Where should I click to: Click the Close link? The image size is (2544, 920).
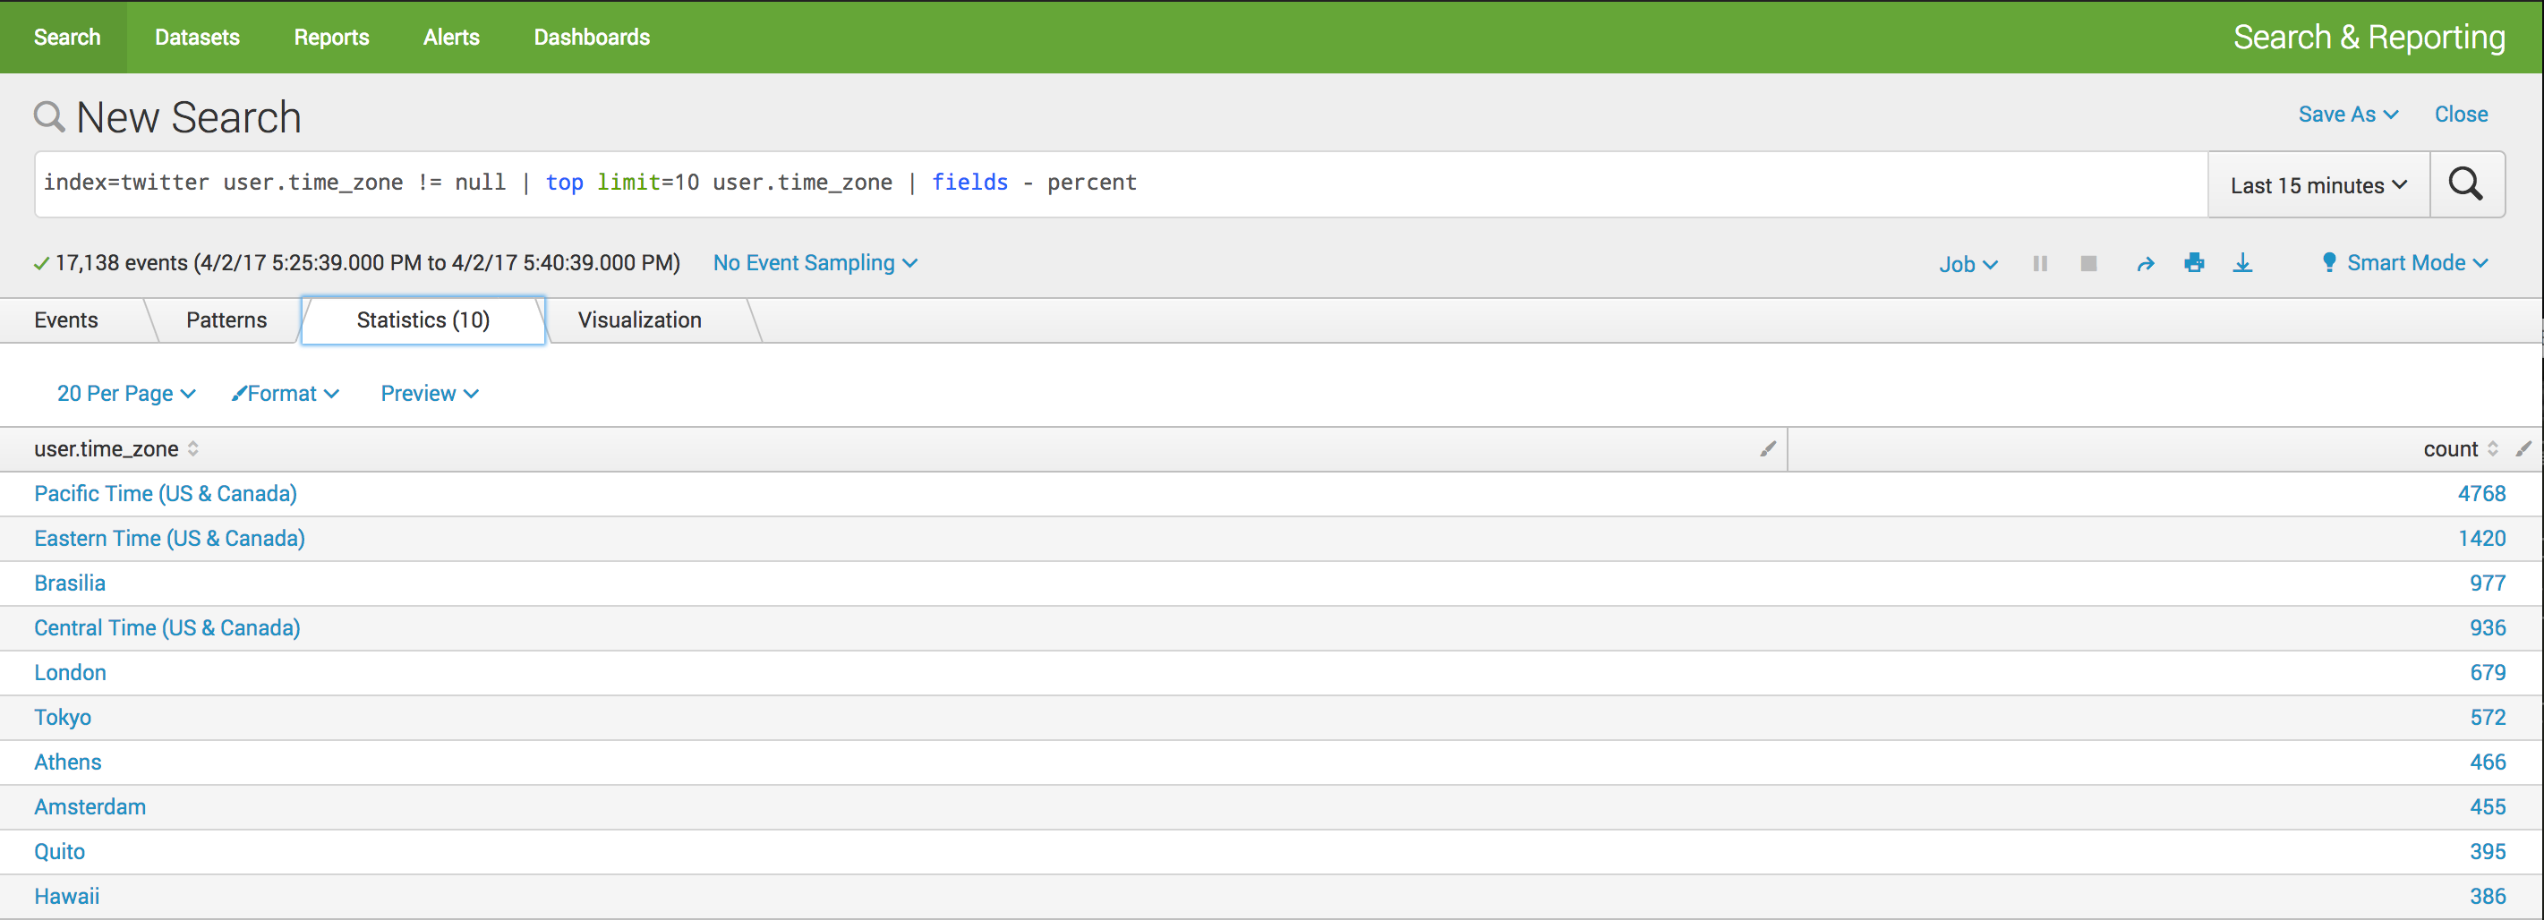2460,115
